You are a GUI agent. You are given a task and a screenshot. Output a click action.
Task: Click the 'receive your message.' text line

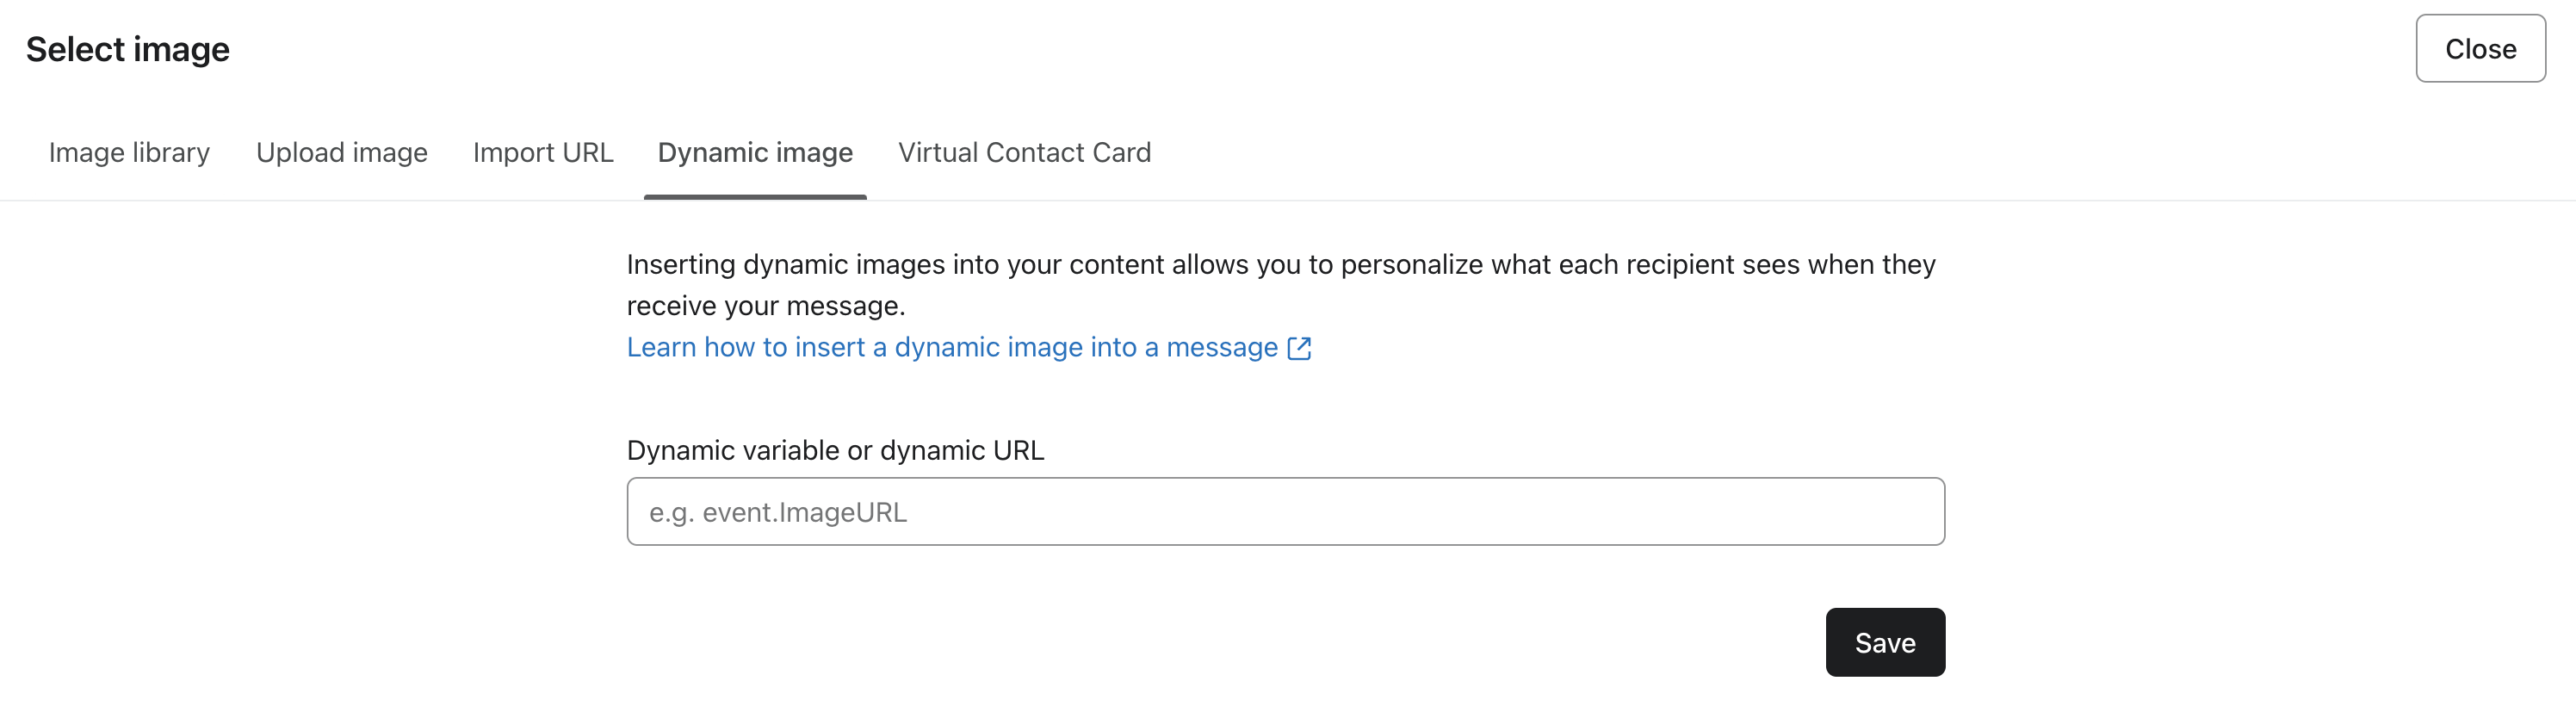[766, 306]
